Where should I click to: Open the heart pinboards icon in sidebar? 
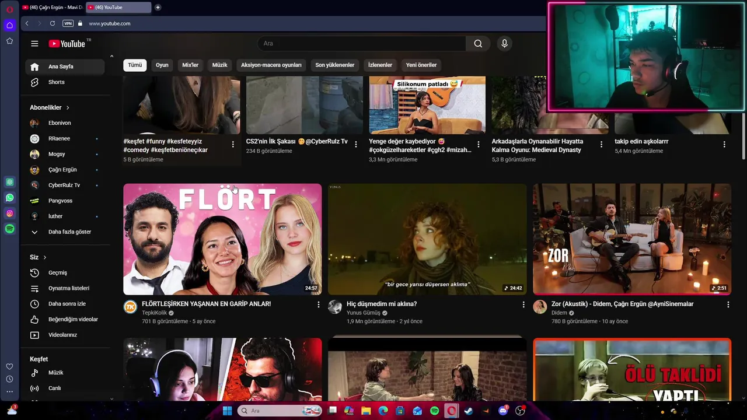[9, 366]
